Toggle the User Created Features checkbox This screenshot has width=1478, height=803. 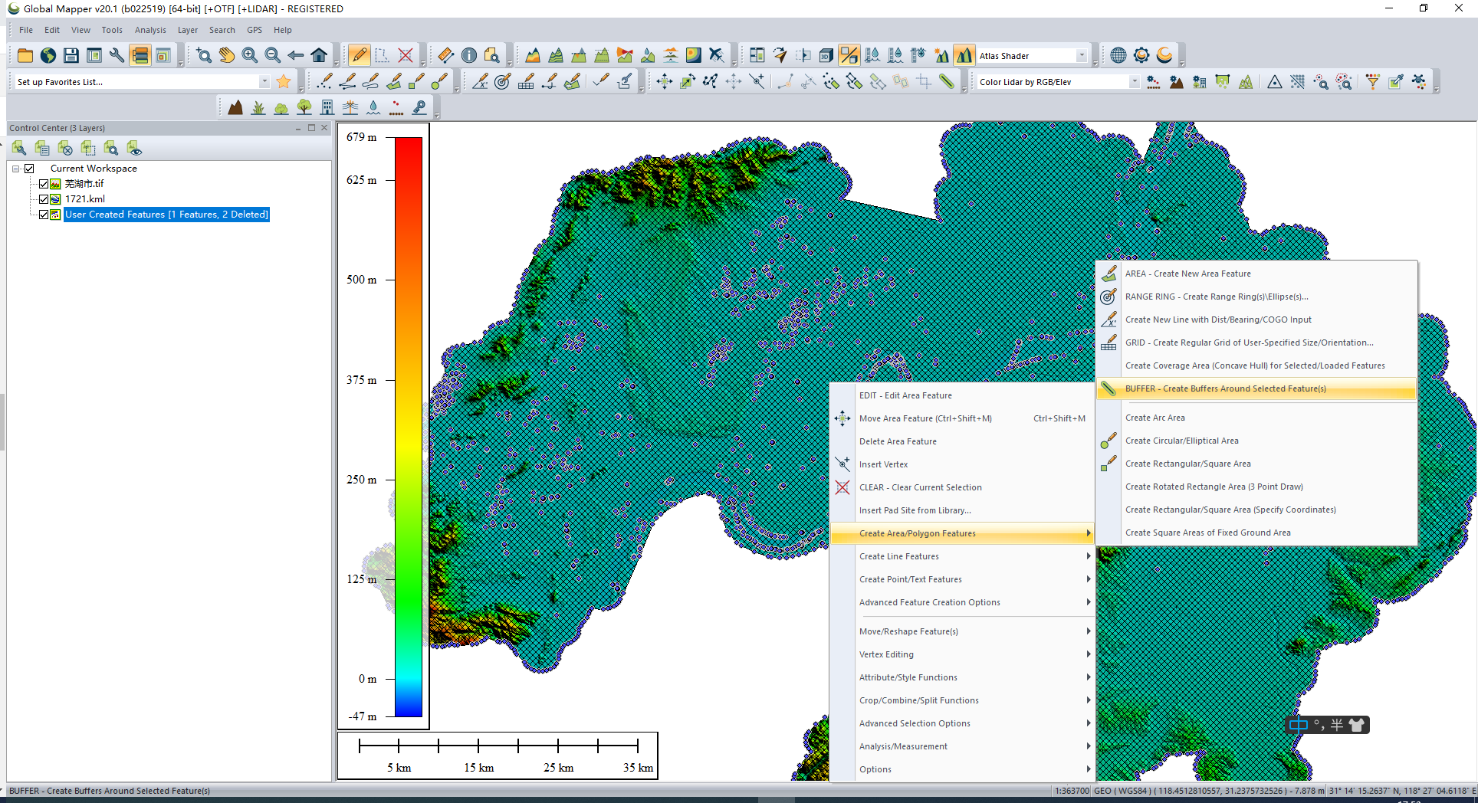(44, 215)
